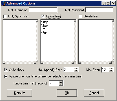Screen dimensions: 117x101
Task: Enable the Only Sync Files checkbox
Action: pyautogui.click(x=5, y=16)
